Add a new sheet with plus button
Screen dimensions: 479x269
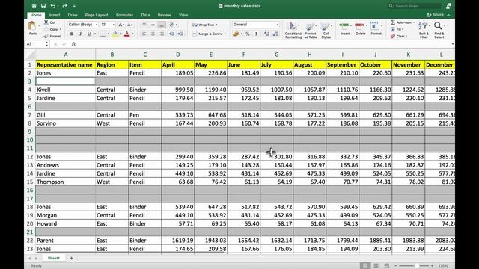(x=72, y=258)
